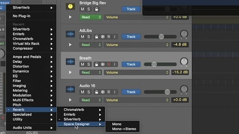Lock the Audio 16 track
The width and height of the screenshot is (239, 134).
pyautogui.click(x=96, y=92)
